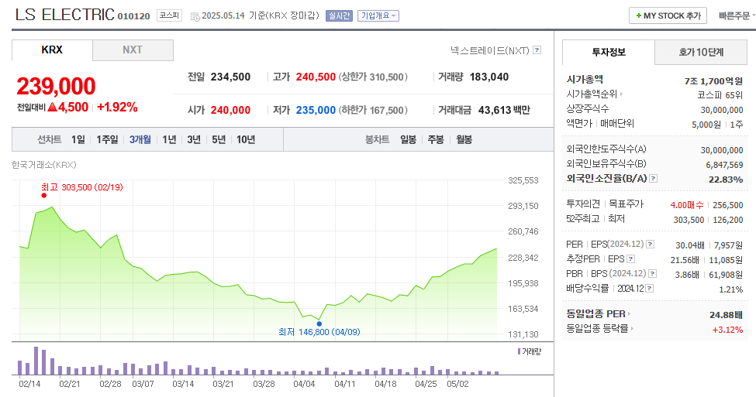Select the 1년 chart period

click(x=169, y=139)
